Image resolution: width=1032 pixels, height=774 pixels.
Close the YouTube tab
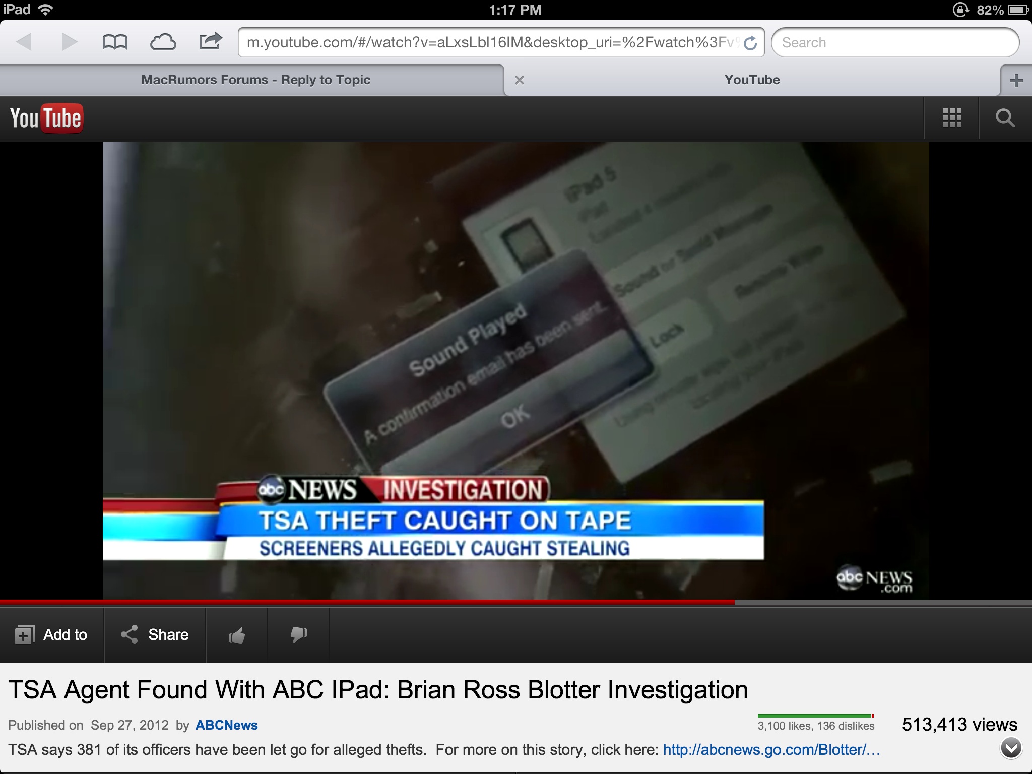pos(520,80)
